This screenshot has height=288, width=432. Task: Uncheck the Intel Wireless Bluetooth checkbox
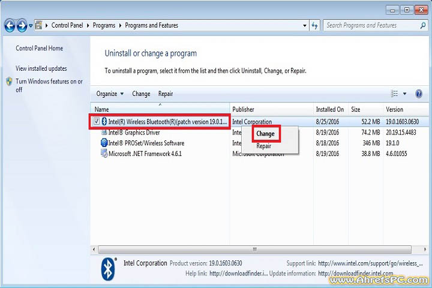pos(97,121)
